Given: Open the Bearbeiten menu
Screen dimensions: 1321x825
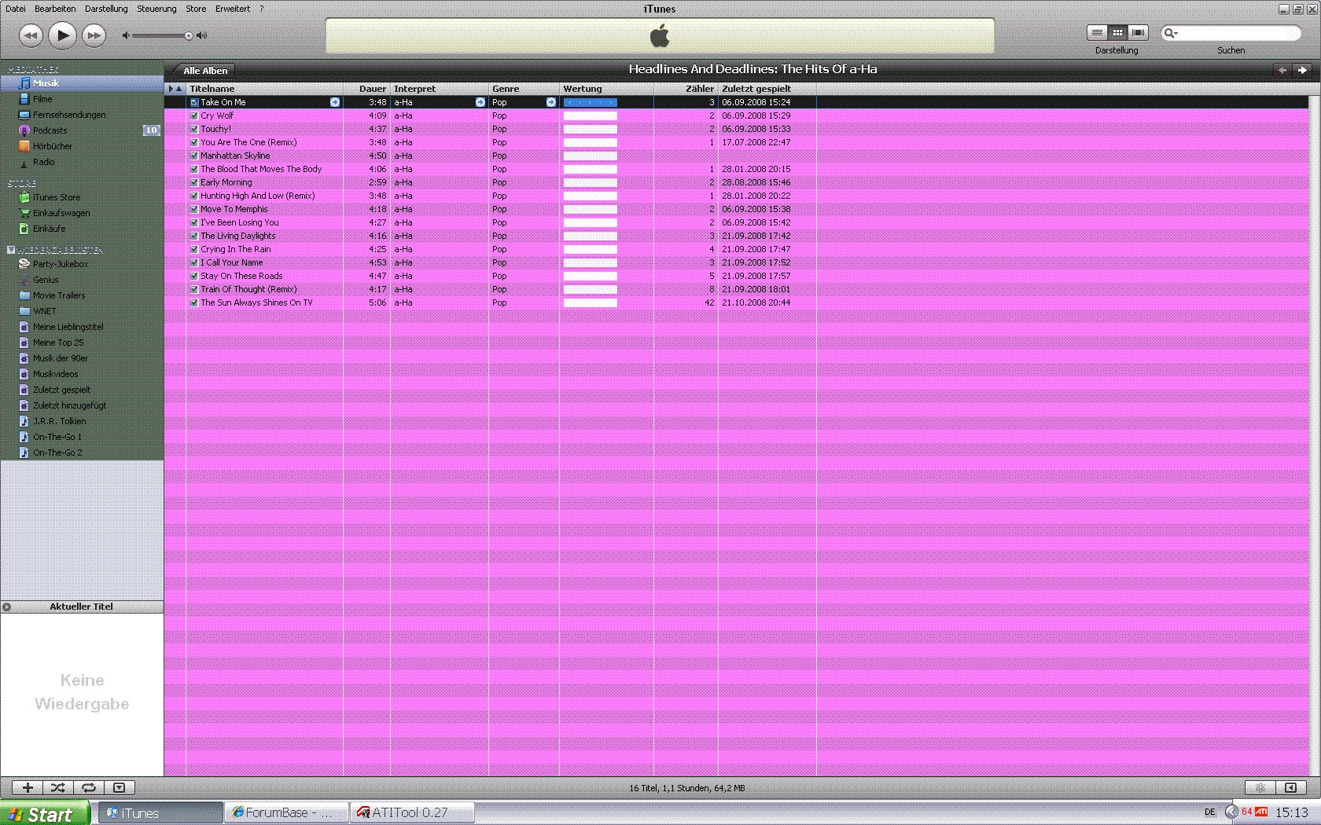Looking at the screenshot, I should coord(55,9).
